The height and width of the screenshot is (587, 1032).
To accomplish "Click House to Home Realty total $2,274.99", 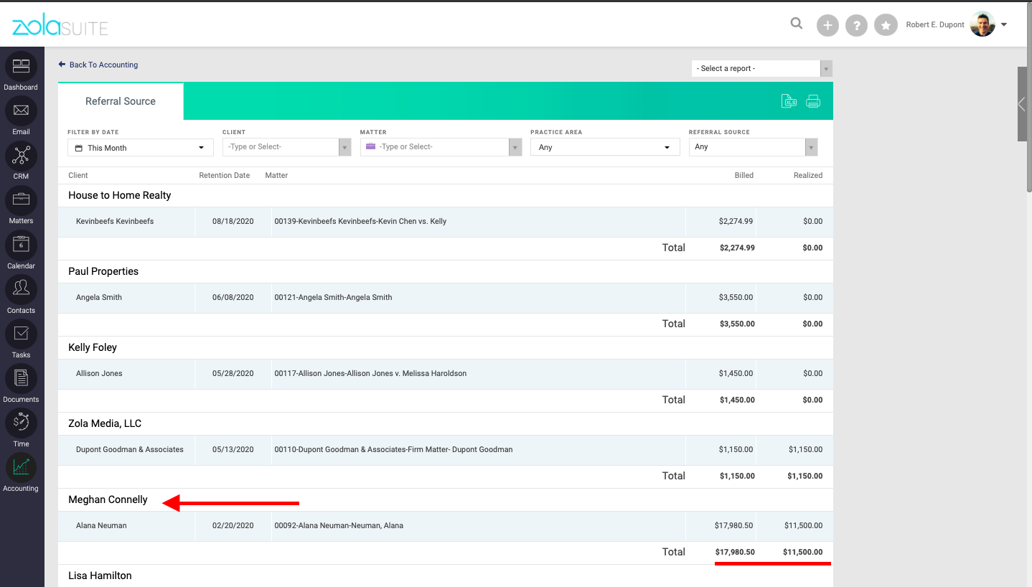I will click(737, 248).
